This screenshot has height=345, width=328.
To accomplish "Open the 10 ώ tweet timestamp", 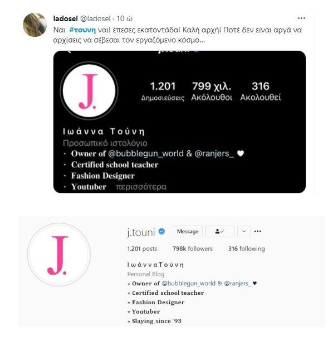I will [x=124, y=19].
